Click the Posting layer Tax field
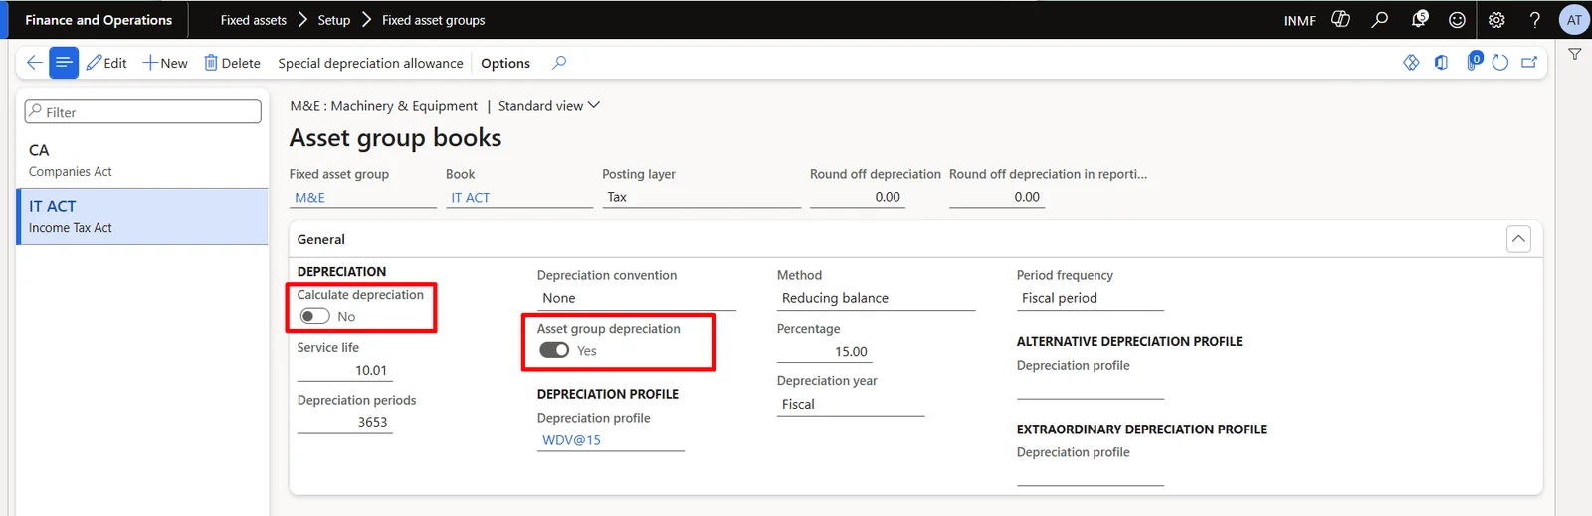Viewport: 1592px width, 516px height. coord(701,197)
